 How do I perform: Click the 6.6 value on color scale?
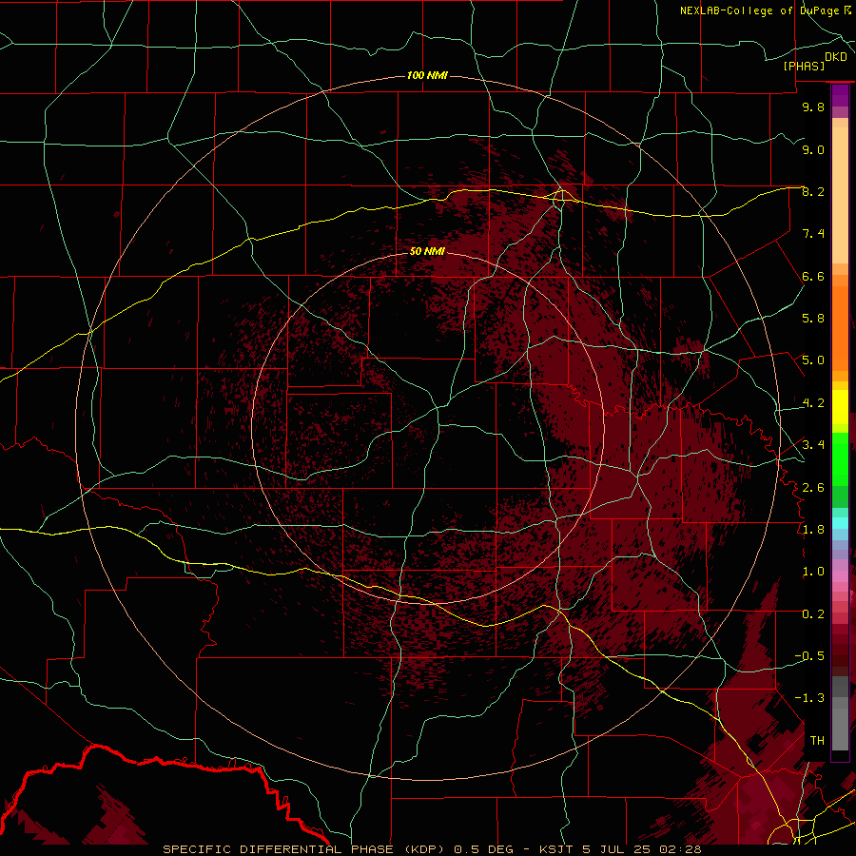(x=813, y=276)
